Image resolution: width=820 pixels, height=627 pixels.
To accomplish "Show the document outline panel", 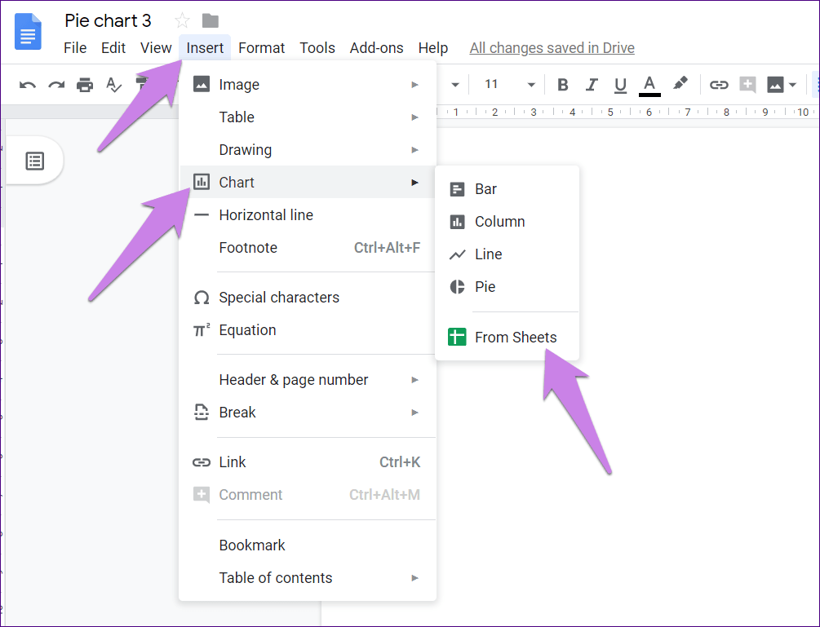I will (35, 161).
